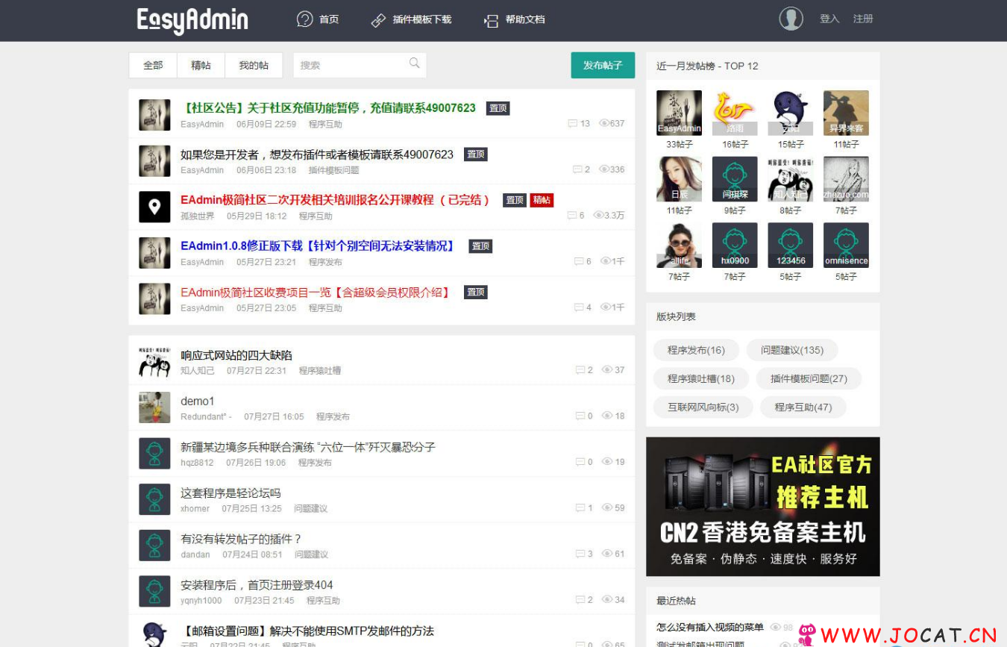Open EasyAdmin avatar in TOP 12 ranking
Image resolution: width=1007 pixels, height=647 pixels.
[x=679, y=113]
